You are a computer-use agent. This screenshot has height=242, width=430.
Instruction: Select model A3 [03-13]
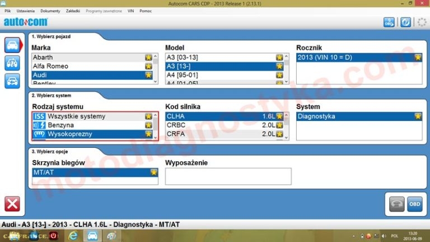[225, 57]
